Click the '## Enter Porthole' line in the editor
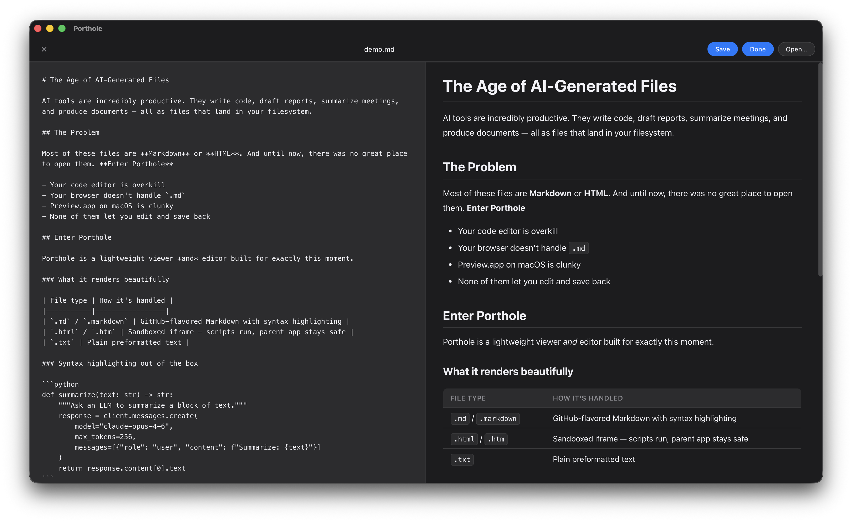Screen dimensions: 852x522 pyautogui.click(x=77, y=237)
